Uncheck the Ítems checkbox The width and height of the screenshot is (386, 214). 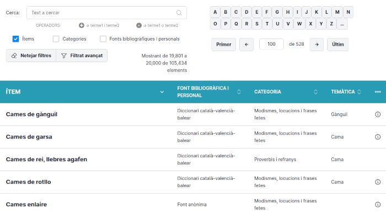[15, 39]
